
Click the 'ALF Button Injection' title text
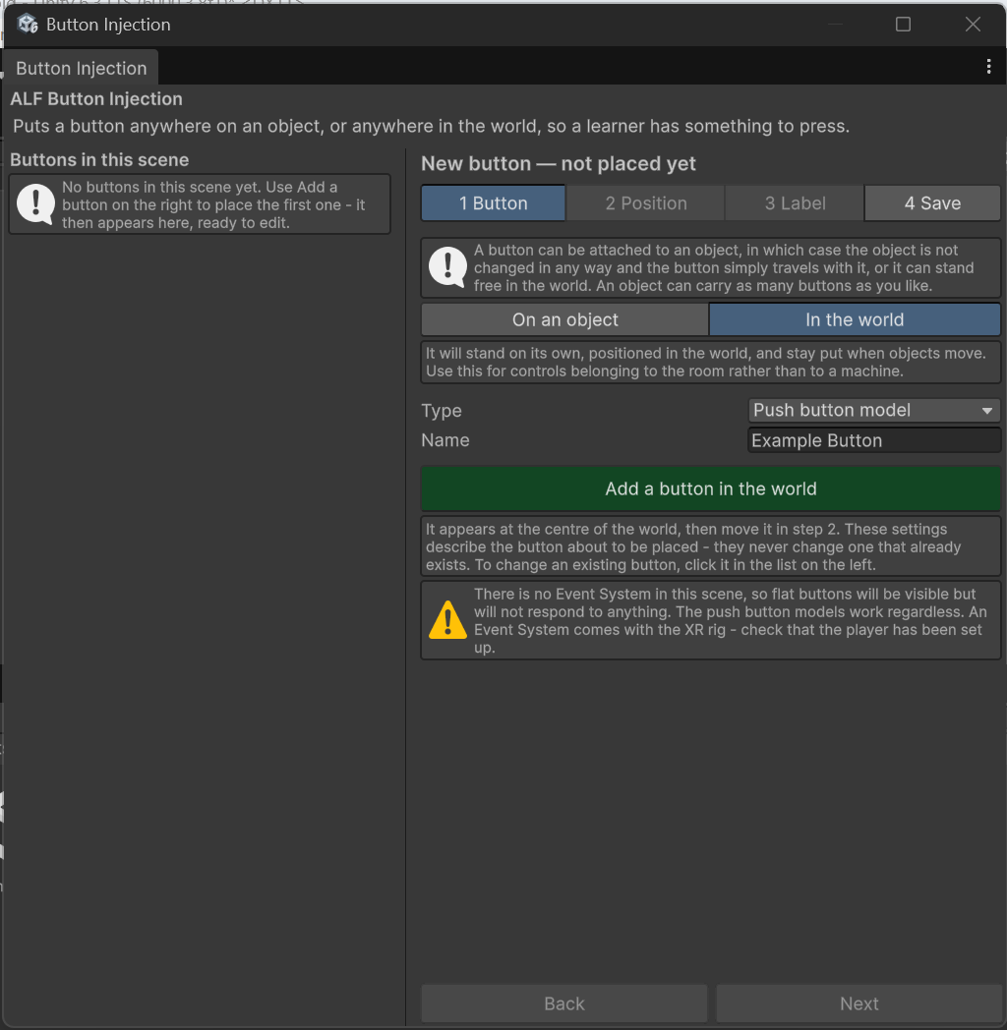(96, 99)
